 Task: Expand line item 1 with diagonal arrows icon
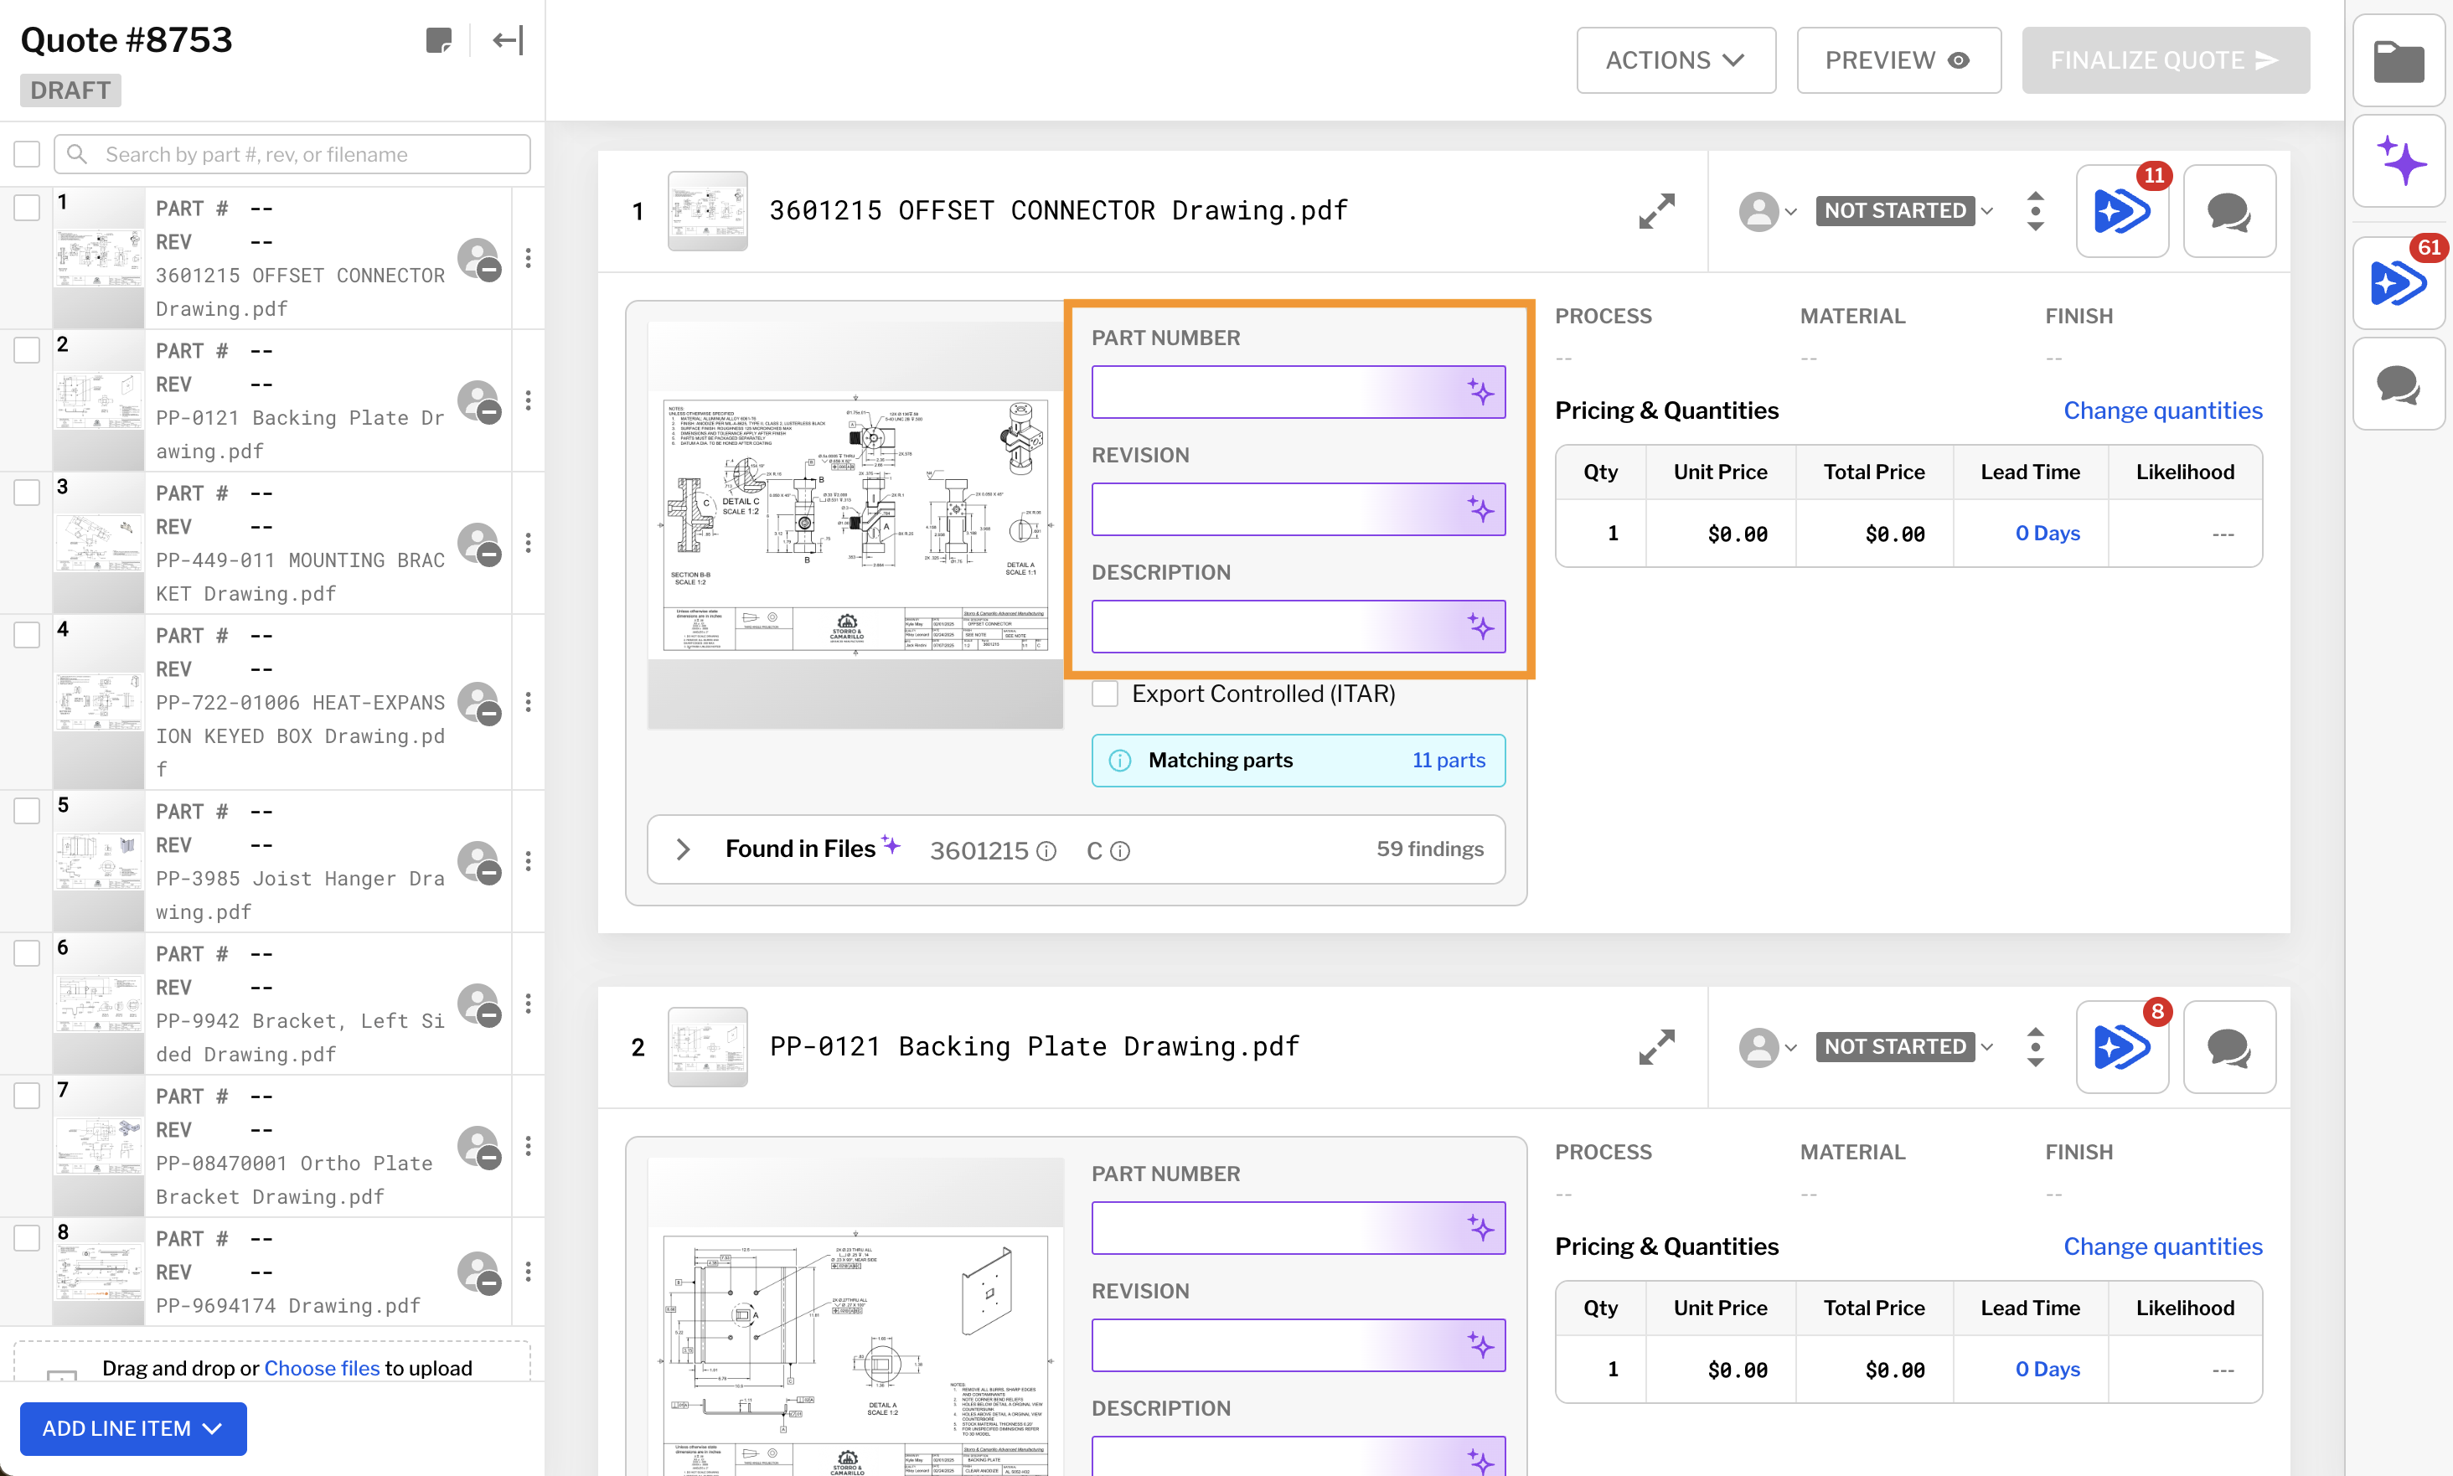1656,211
